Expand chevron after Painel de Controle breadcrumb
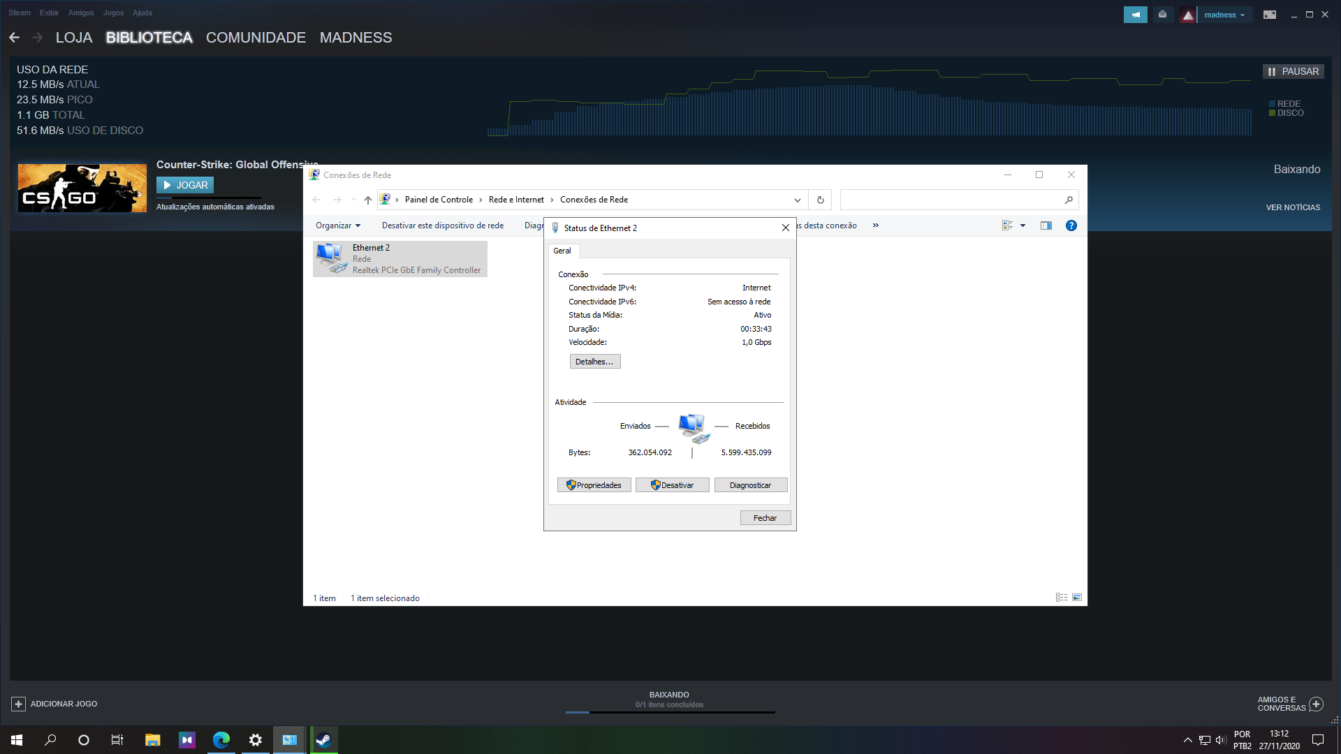1341x754 pixels. [x=481, y=200]
